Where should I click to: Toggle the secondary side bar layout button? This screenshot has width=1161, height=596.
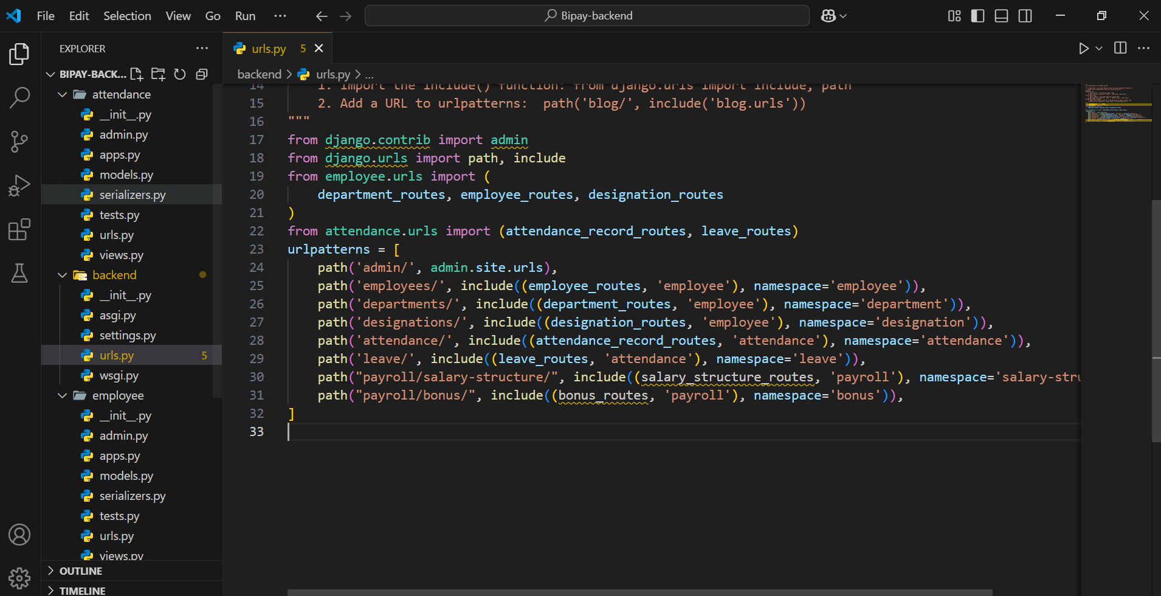(x=1025, y=16)
